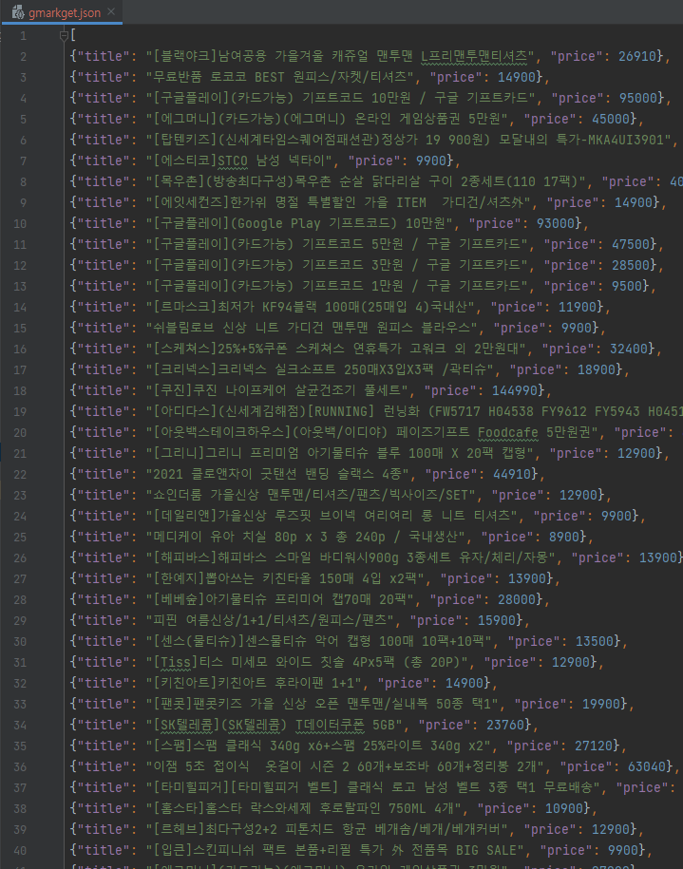This screenshot has height=869, width=683.
Task: Click the price value 45000
Action: pos(611,119)
